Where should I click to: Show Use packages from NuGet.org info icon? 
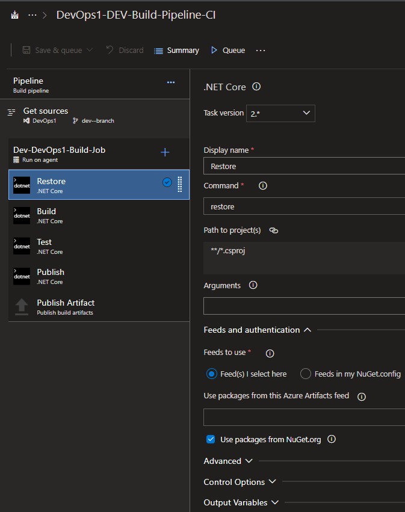pyautogui.click(x=332, y=439)
